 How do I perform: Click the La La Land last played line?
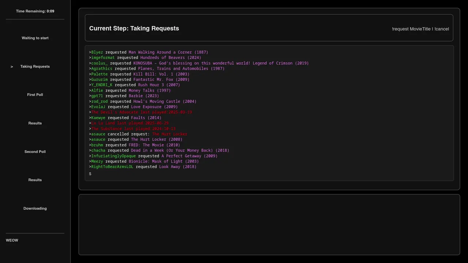point(130,123)
